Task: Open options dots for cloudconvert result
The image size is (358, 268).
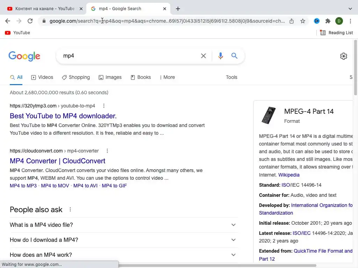Action: 107,151
